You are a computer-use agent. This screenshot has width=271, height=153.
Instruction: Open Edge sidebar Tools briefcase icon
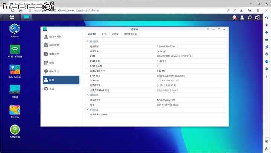267,40
